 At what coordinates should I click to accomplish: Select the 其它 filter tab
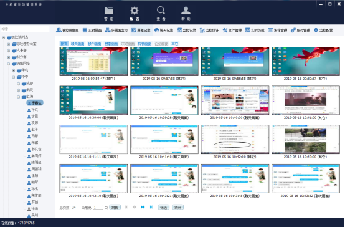(x=175, y=44)
